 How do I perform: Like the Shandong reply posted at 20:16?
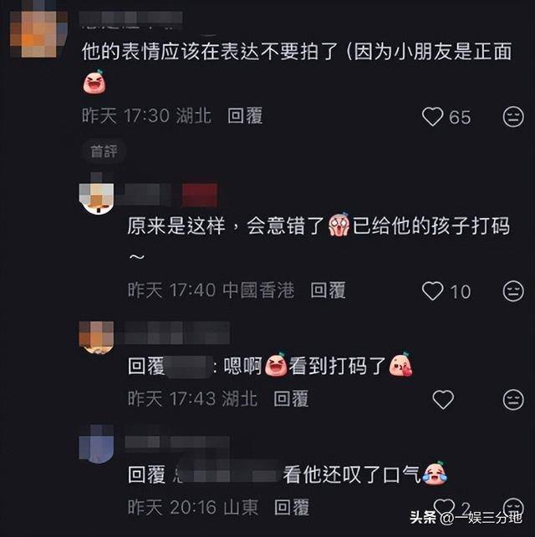444,507
